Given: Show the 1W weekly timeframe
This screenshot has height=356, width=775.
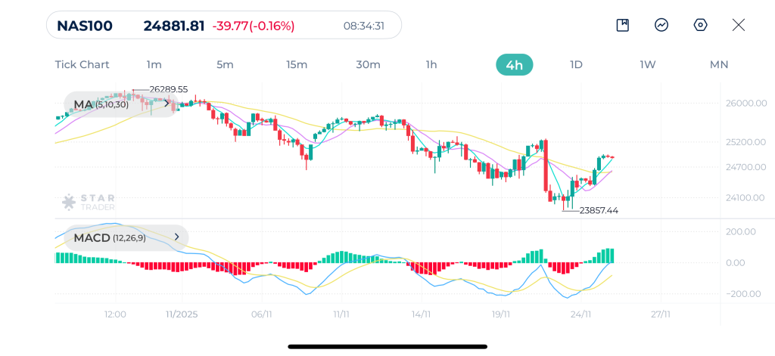Looking at the screenshot, I should (x=647, y=64).
